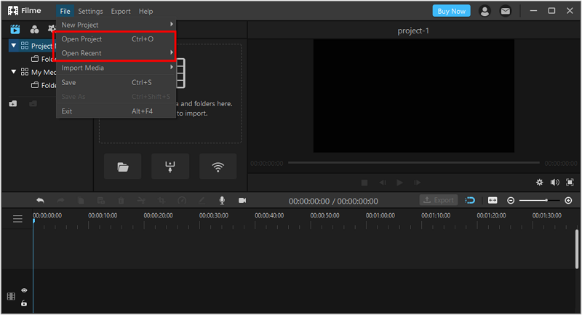
Task: Click the import from device USB icon
Action: tap(170, 167)
